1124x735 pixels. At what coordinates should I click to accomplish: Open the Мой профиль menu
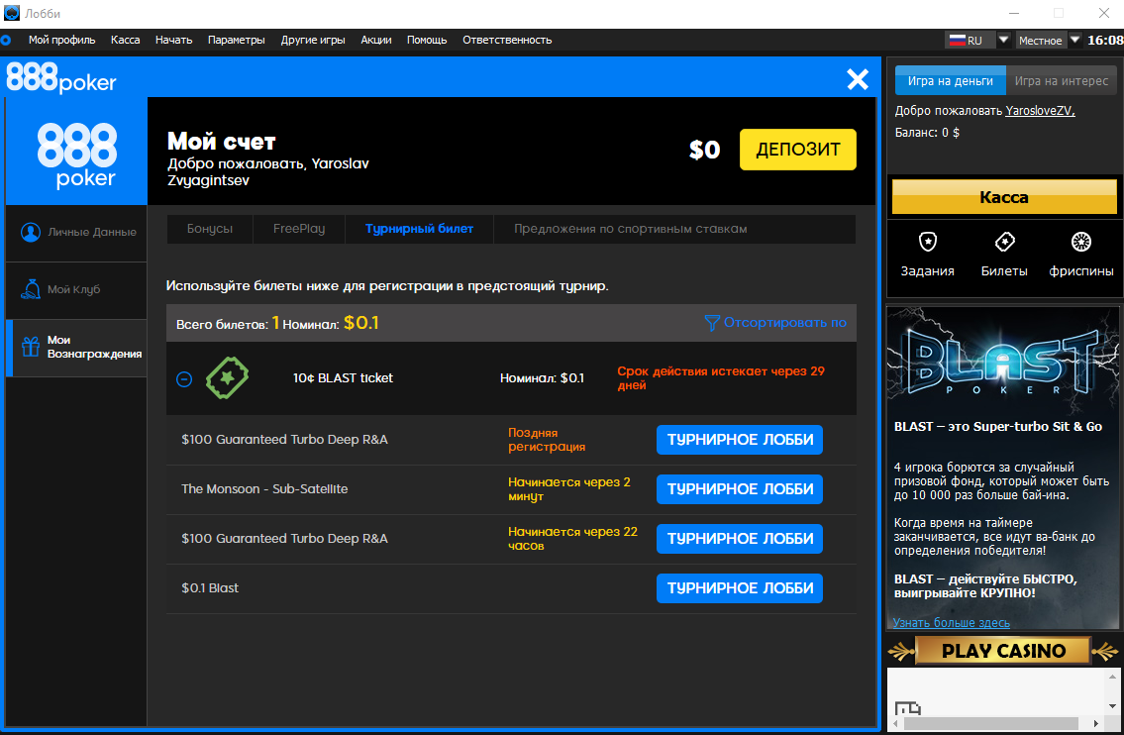61,41
